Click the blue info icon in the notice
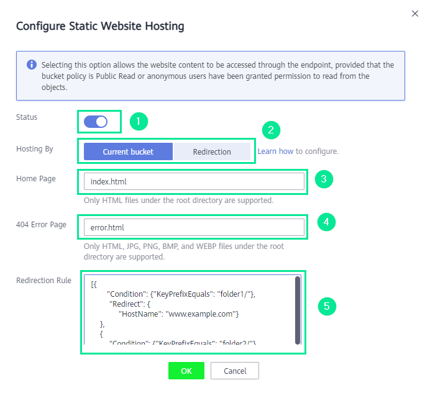The width and height of the screenshot is (425, 393). [32, 65]
